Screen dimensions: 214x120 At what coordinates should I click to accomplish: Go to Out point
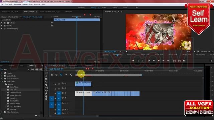click(168, 61)
